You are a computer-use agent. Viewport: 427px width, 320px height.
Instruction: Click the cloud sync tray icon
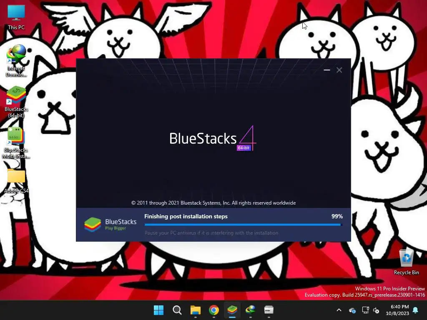tap(352, 310)
